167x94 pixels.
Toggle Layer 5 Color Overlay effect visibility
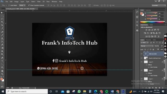[x=149, y=67]
